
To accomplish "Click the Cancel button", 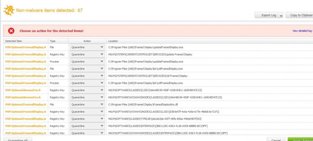I will pyautogui.click(x=276, y=139).
